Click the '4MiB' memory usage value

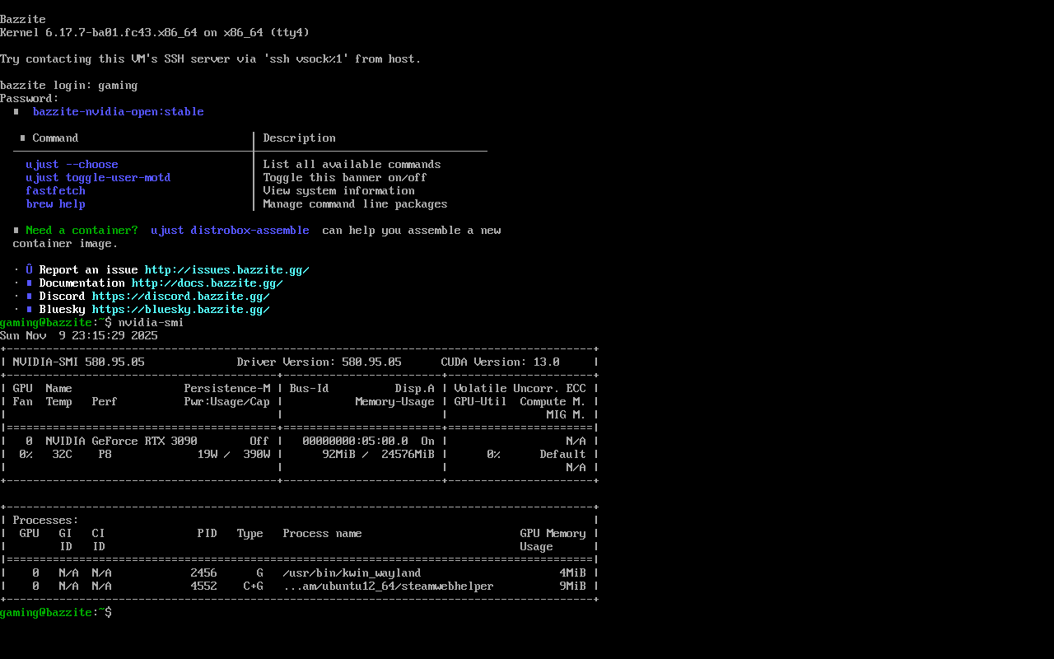573,573
